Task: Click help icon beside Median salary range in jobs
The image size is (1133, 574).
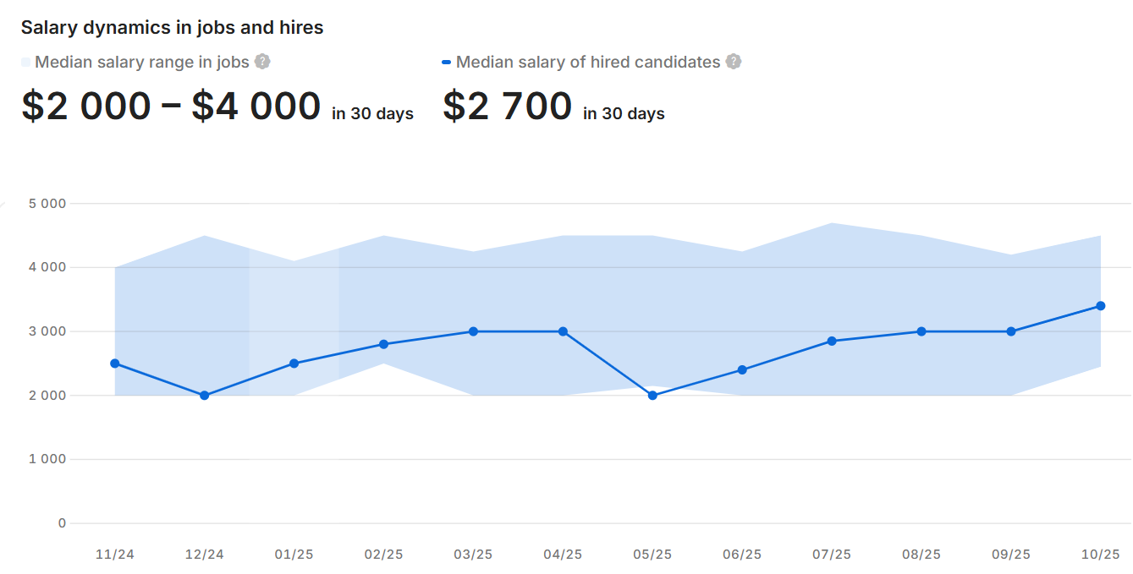Action: pos(263,62)
